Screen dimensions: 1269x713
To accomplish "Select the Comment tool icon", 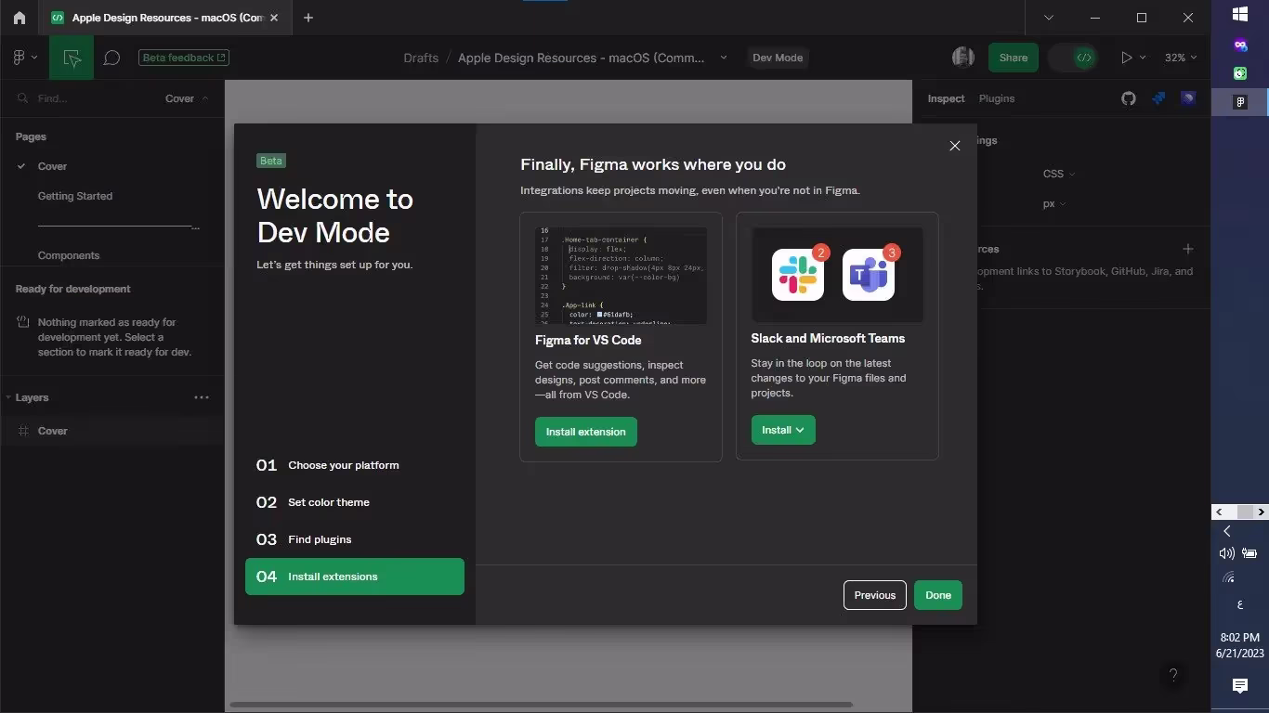I will click(111, 58).
